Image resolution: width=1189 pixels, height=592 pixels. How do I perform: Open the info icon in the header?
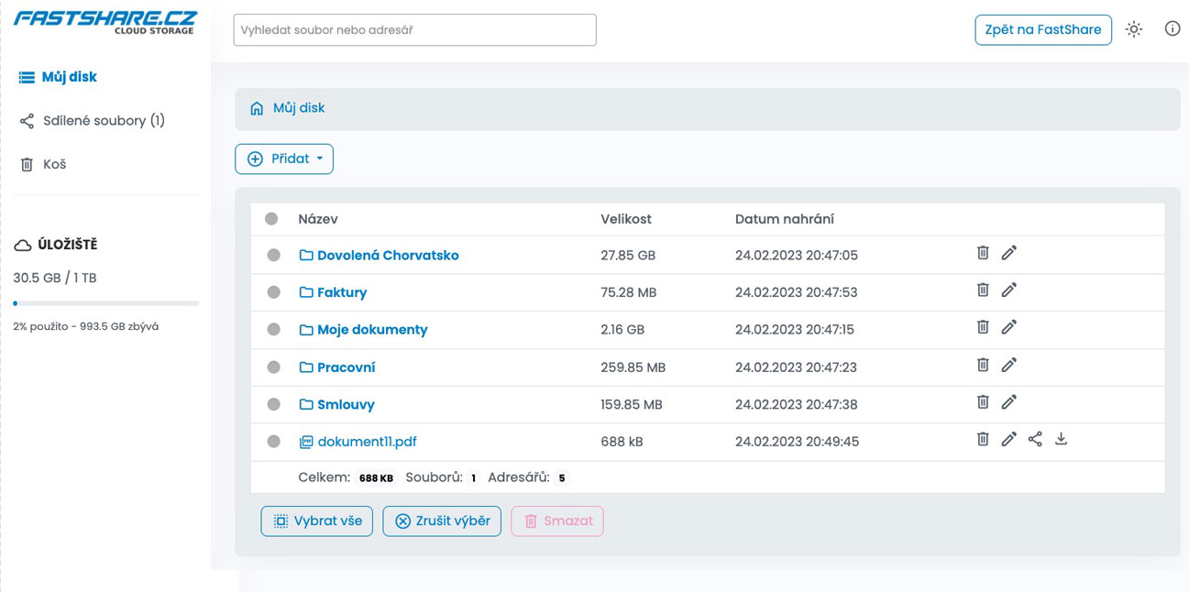(x=1172, y=28)
